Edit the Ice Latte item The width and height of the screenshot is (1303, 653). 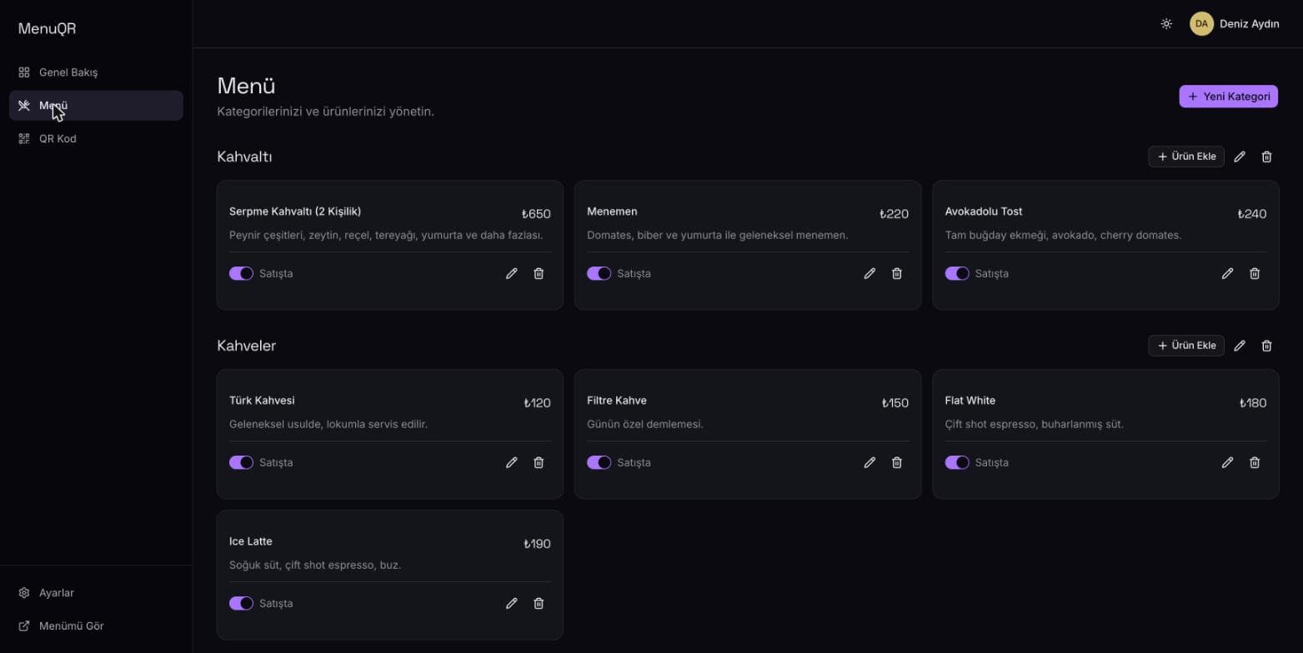512,603
